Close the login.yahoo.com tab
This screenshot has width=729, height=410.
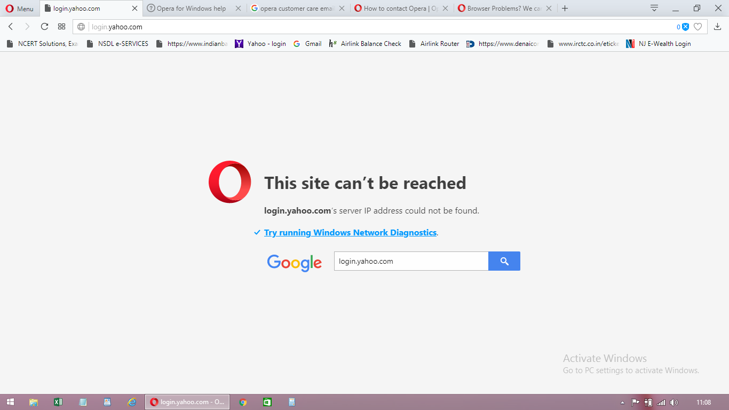coord(134,9)
